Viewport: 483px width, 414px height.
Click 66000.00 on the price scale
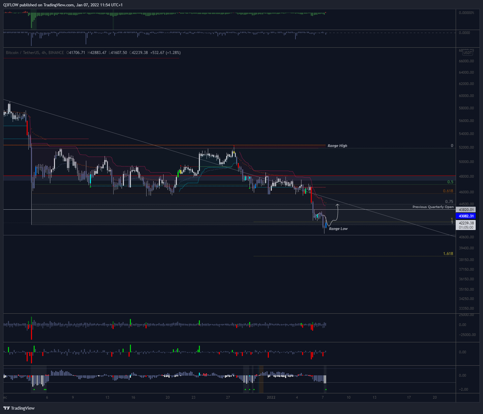tap(466, 61)
